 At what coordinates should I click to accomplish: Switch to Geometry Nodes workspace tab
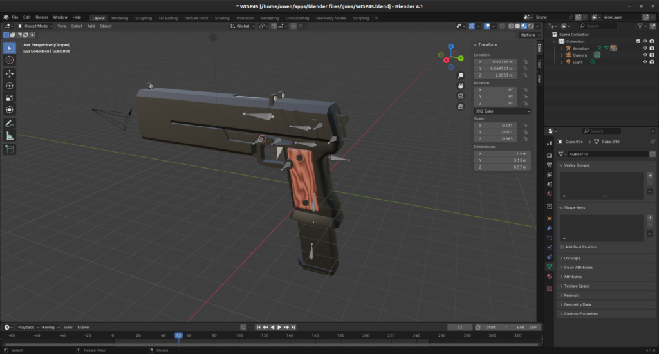tap(331, 18)
